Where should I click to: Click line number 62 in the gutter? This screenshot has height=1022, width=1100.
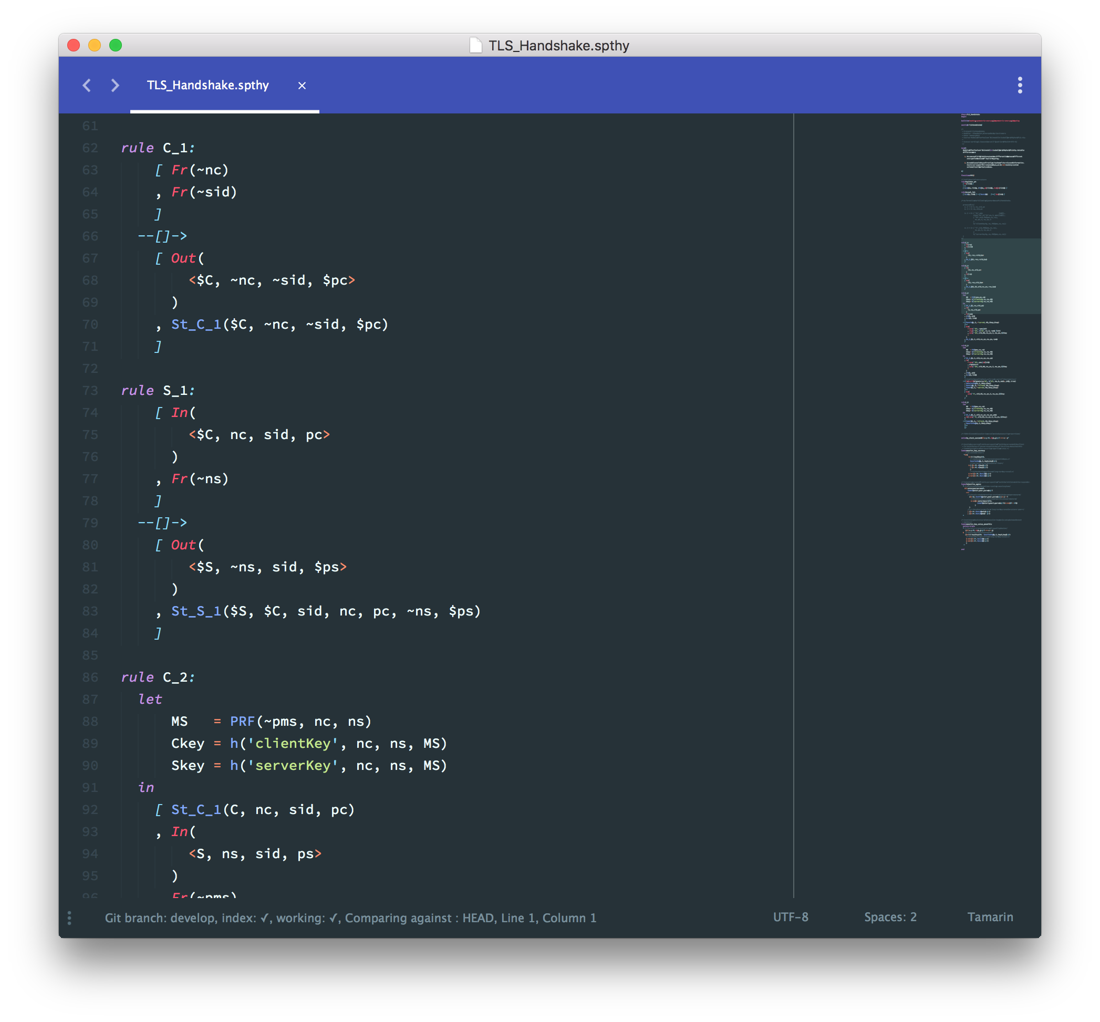90,148
